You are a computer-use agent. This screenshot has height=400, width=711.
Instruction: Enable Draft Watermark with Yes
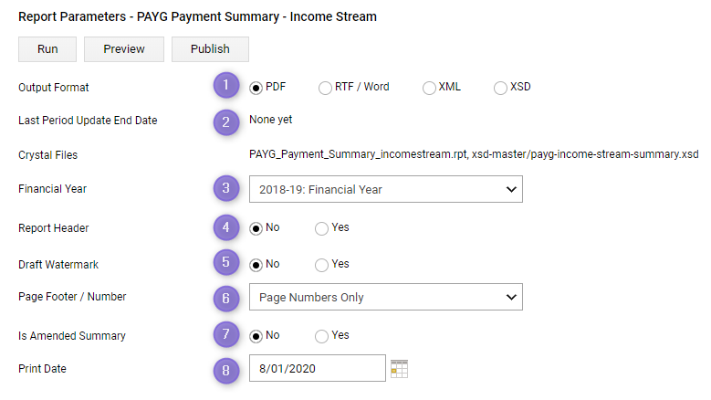point(321,265)
